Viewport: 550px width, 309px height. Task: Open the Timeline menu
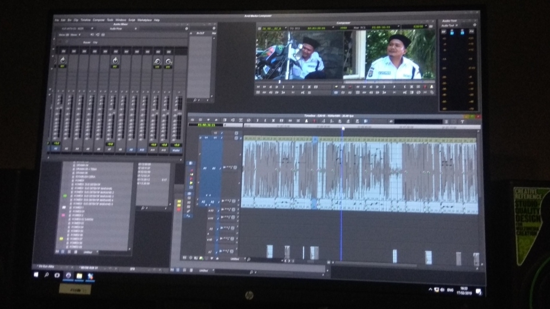pos(85,20)
